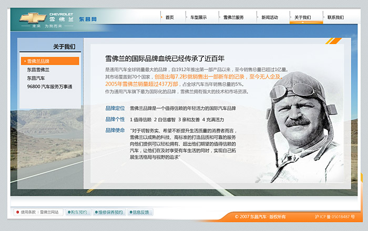368x231 pixels.
Task: Open 96800 汽车服务万事通 sidebar link
Action: coord(49,87)
